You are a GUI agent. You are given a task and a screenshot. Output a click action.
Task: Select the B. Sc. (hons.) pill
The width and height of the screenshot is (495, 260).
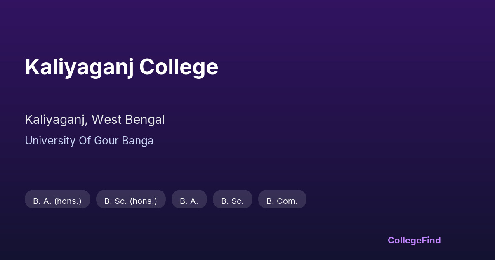point(131,201)
